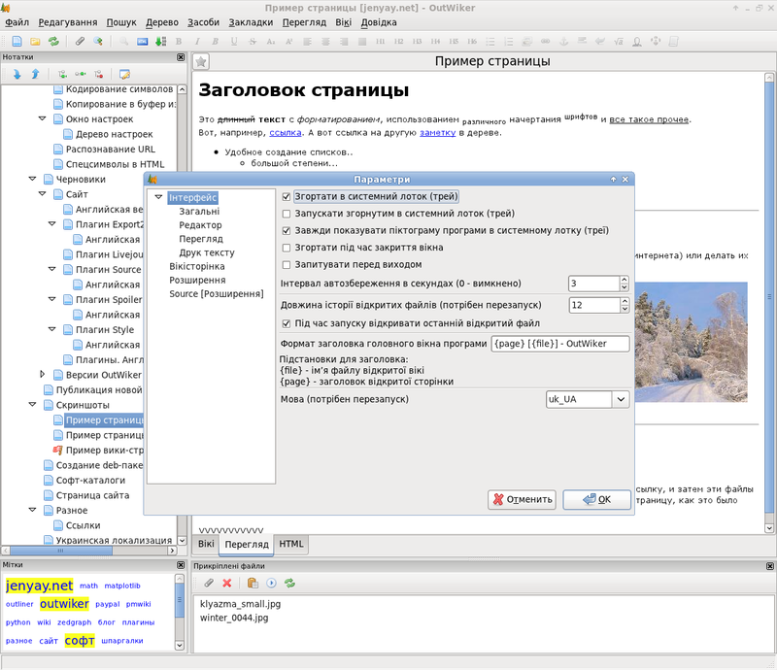Viewport: 777px width, 670px height.
Task: Collapse the 'Скриншоты' tree branch
Action: (32, 405)
